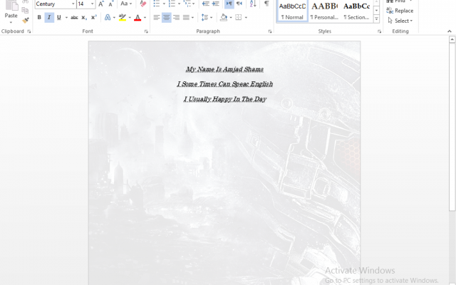The height and width of the screenshot is (285, 456).
Task: Apply red font color
Action: coord(138,17)
